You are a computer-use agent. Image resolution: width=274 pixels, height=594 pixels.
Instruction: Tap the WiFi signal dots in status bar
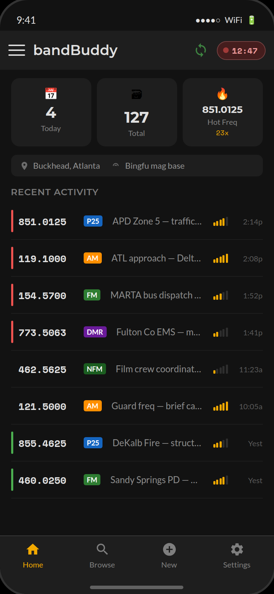207,20
